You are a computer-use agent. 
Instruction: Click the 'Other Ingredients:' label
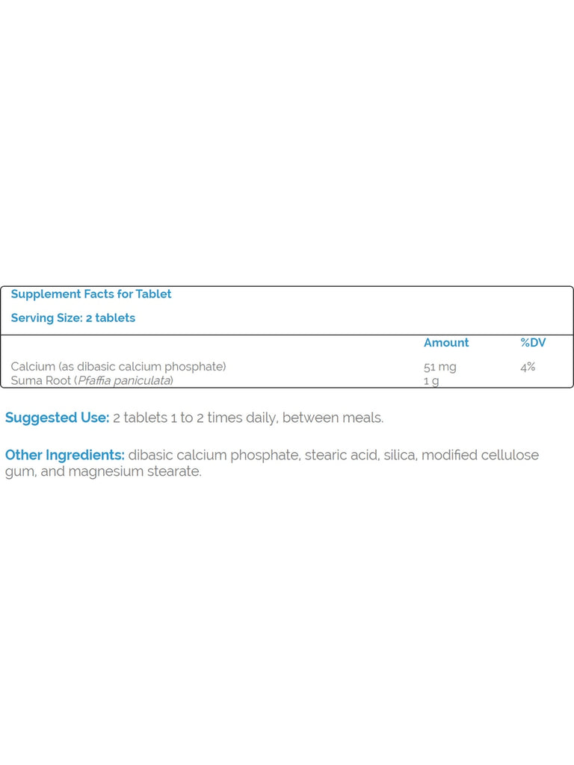65,455
